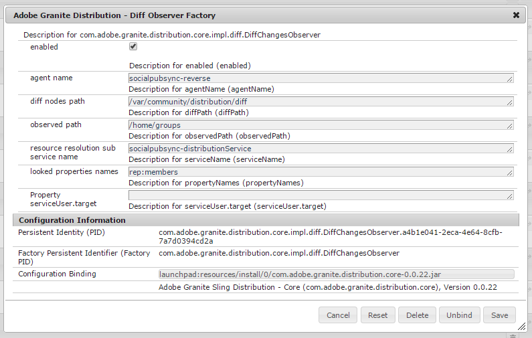Grab the agent name field resize handle

point(510,80)
